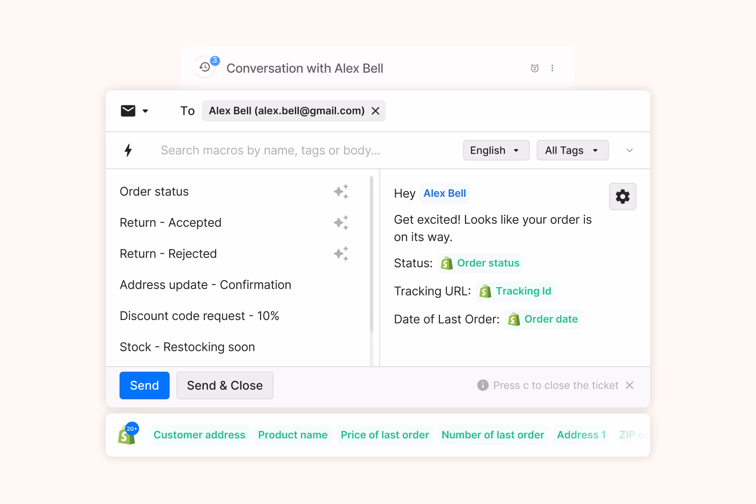Open the English language dropdown
756x504 pixels.
pos(496,150)
